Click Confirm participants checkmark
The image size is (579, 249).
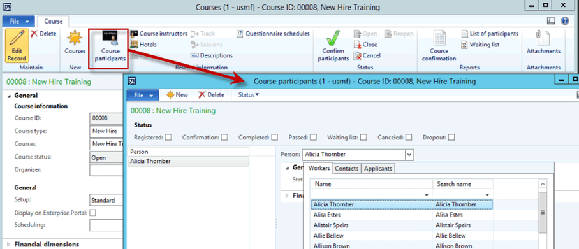[333, 46]
